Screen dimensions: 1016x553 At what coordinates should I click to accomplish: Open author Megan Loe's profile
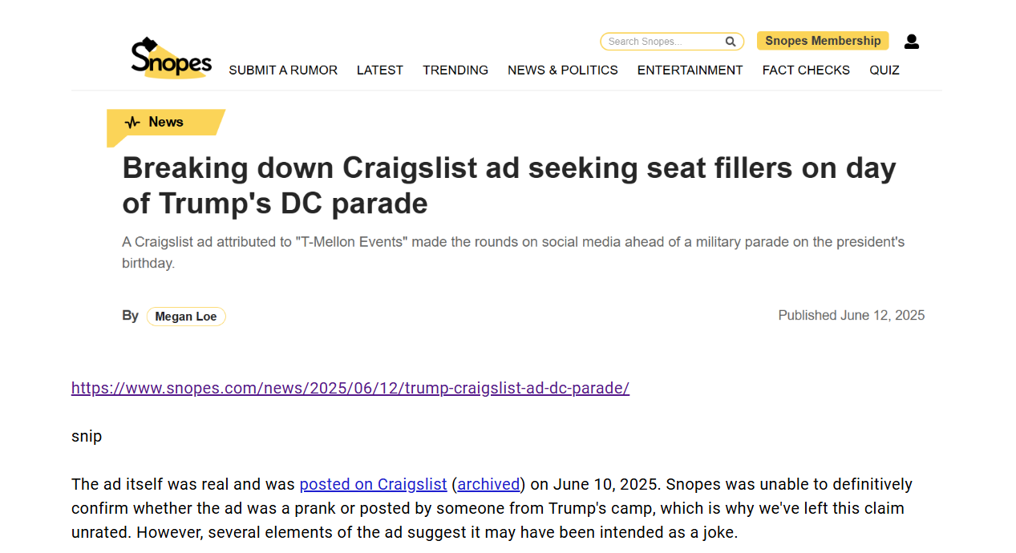click(x=186, y=317)
